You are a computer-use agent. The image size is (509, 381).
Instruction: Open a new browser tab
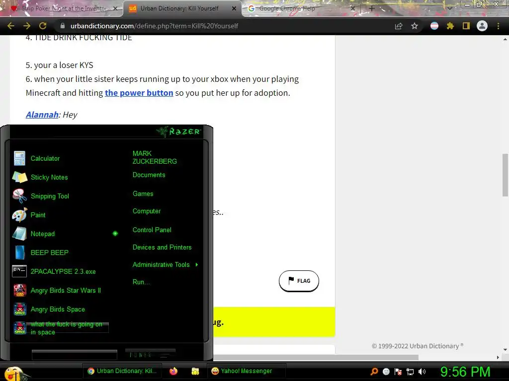coord(372,8)
